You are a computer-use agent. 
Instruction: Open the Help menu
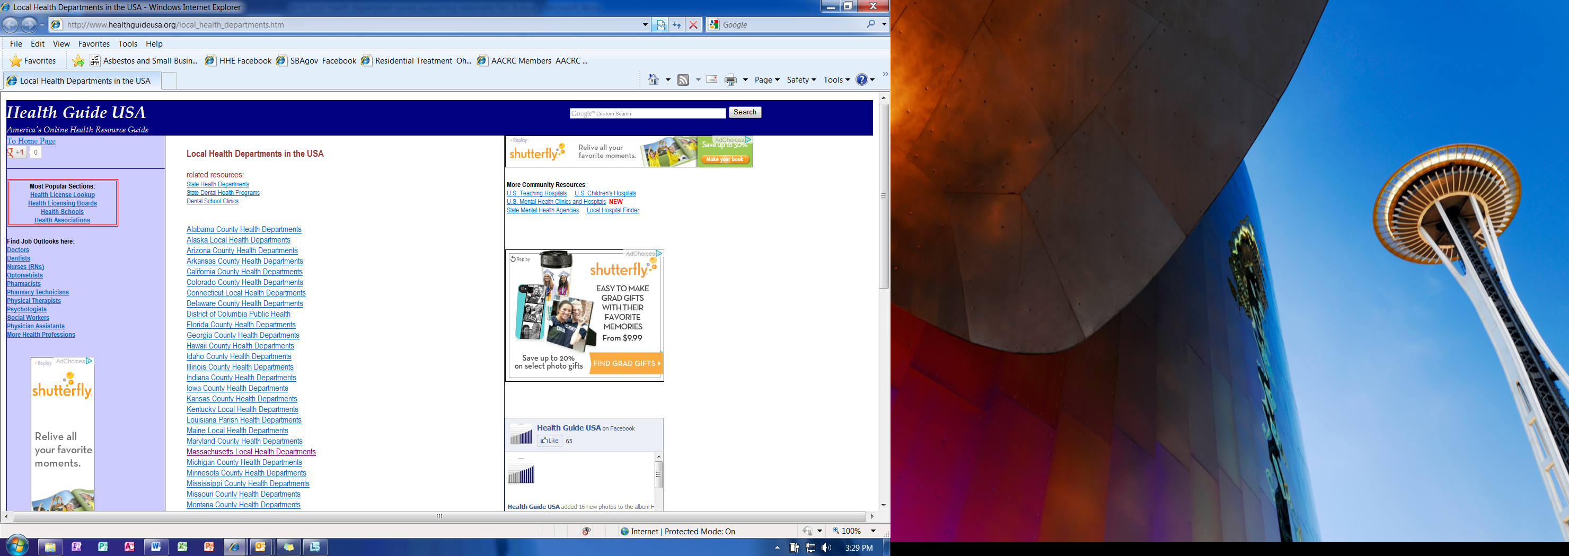154,44
